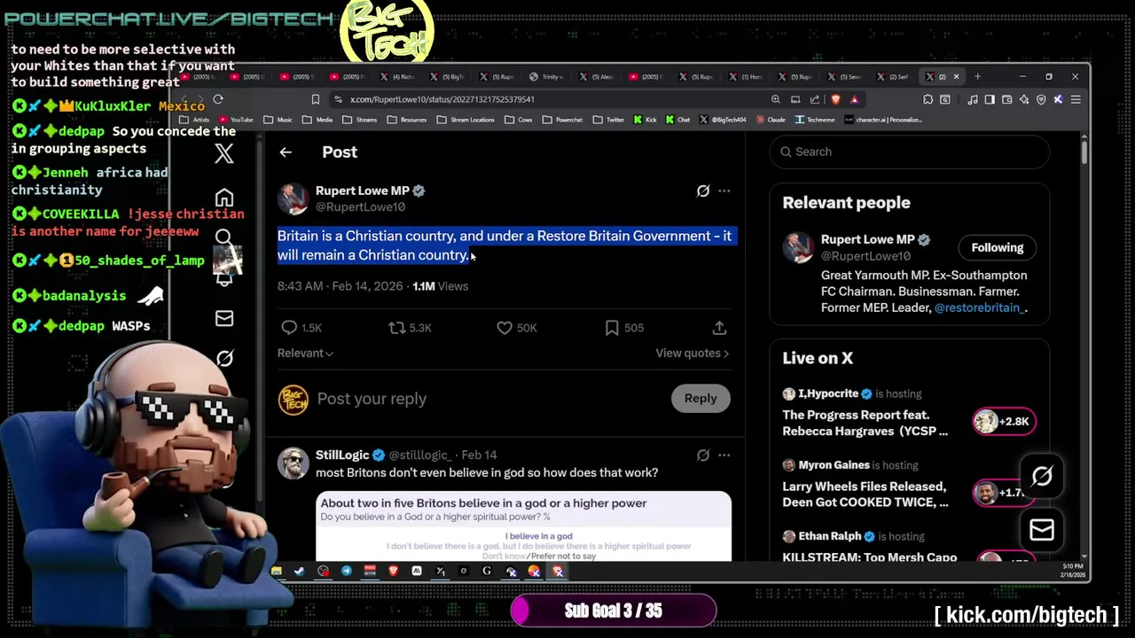
Task: Open the Cows bookmarks folder
Action: [520, 120]
